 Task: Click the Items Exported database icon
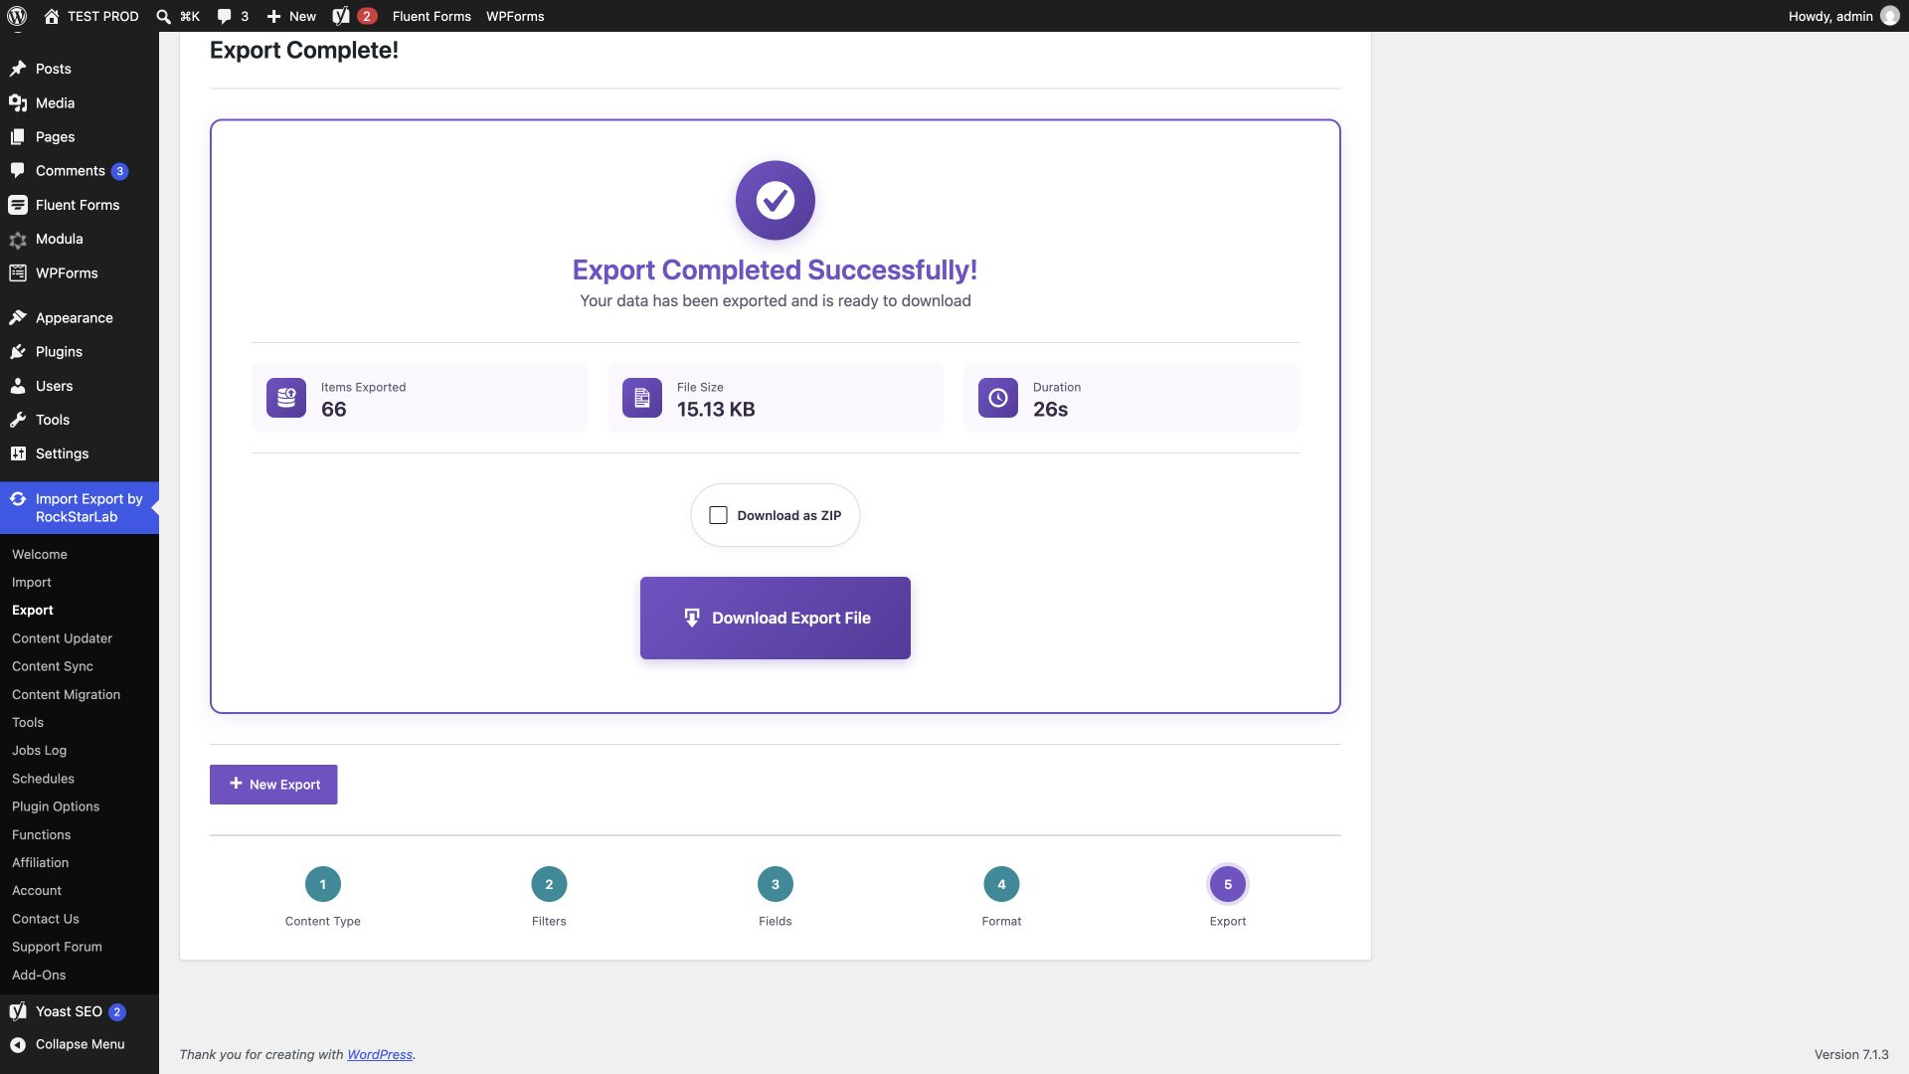tap(286, 398)
